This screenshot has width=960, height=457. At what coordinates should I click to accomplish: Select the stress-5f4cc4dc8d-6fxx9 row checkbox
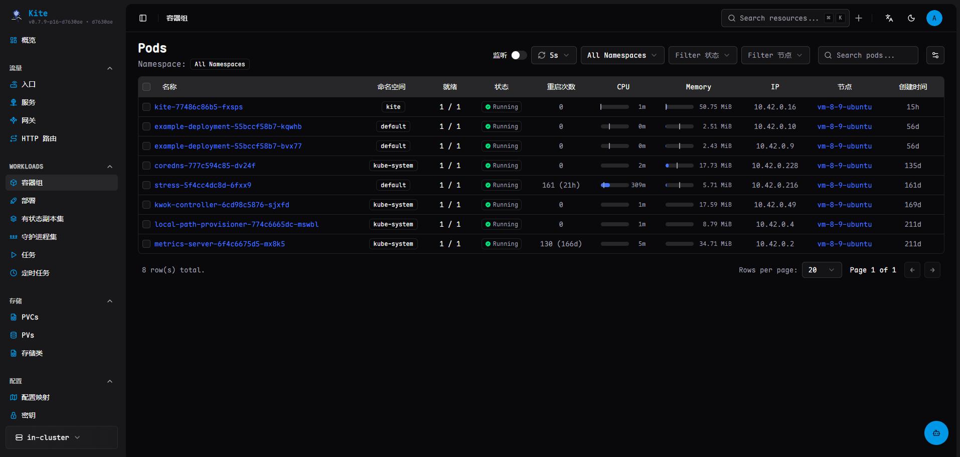pyautogui.click(x=146, y=185)
